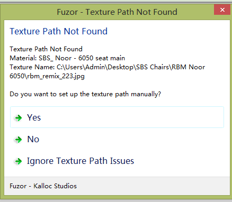
Task: Click the green arrow beside No
Action: 19,140
